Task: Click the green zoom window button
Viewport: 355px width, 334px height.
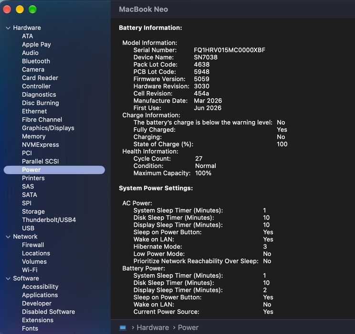Action: 32,9
